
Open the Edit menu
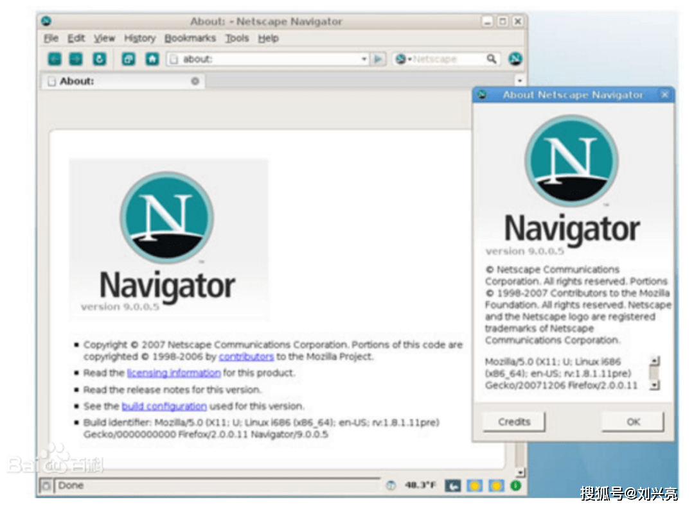[76, 38]
